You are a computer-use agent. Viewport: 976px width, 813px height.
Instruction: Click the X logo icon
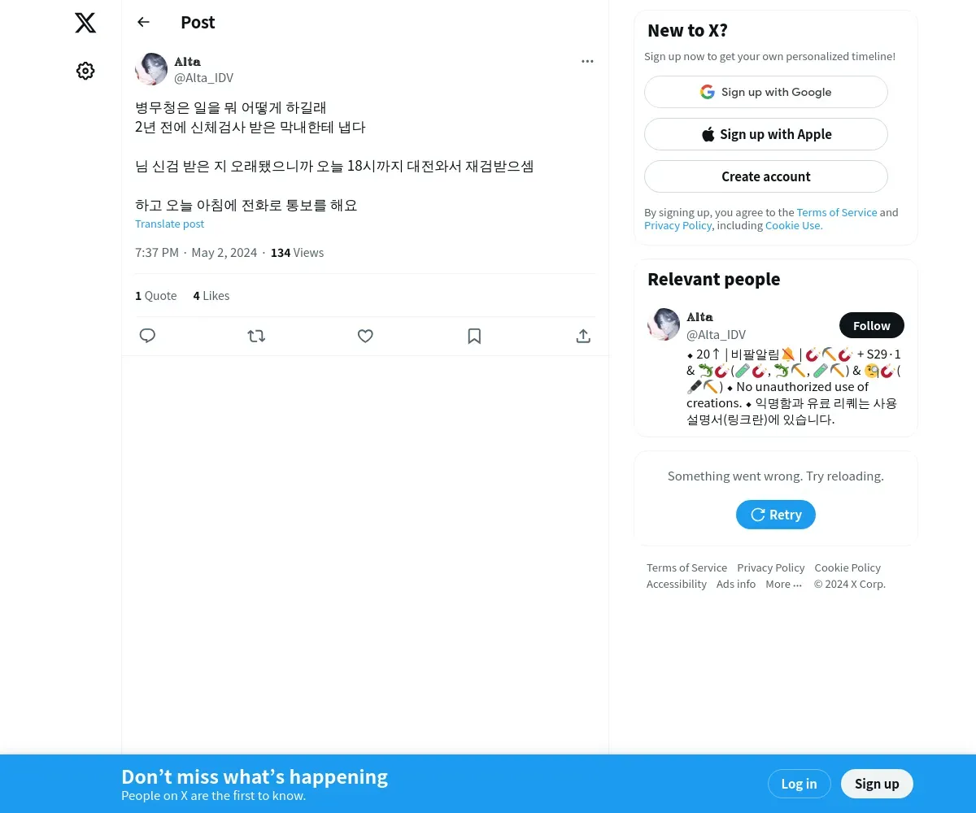point(85,23)
